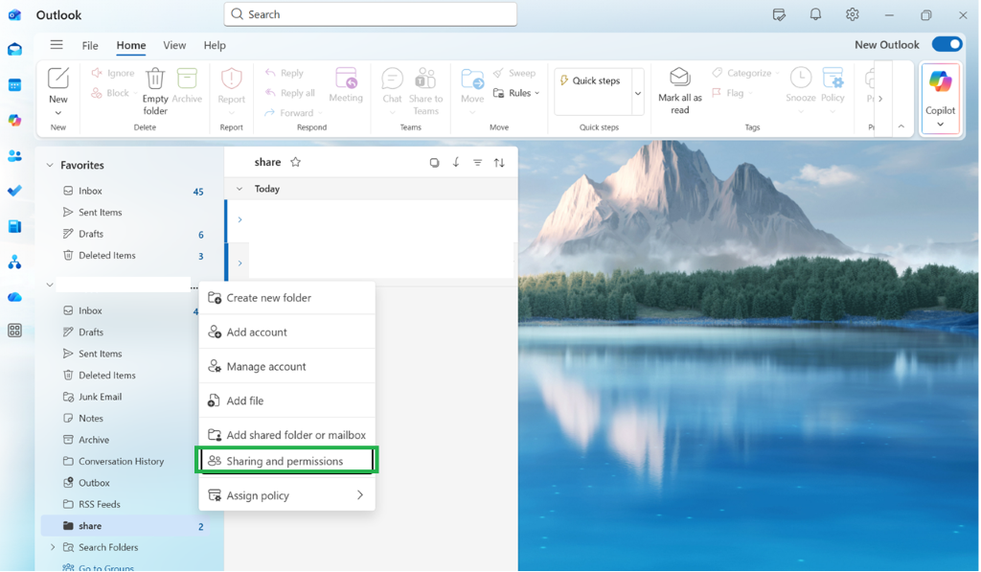Image resolution: width=981 pixels, height=572 pixels.
Task: Open the notifications bell icon
Action: (x=815, y=14)
